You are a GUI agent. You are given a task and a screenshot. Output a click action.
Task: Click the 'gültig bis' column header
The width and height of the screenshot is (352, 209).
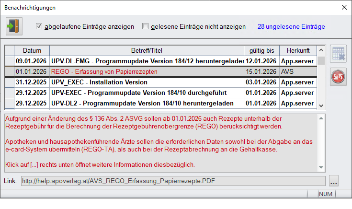(261, 50)
